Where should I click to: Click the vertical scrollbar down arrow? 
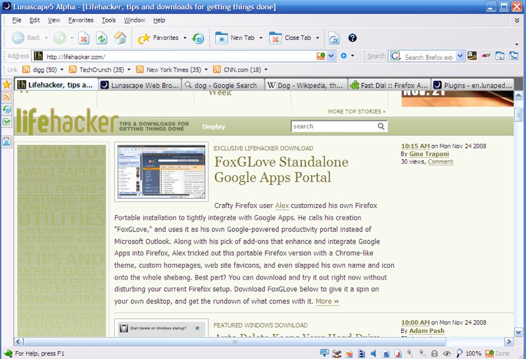519,332
